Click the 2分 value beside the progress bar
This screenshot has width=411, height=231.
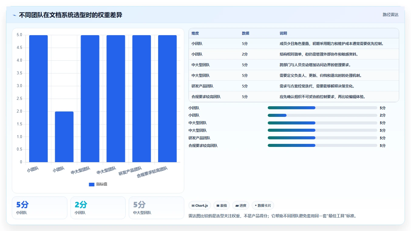(382, 115)
